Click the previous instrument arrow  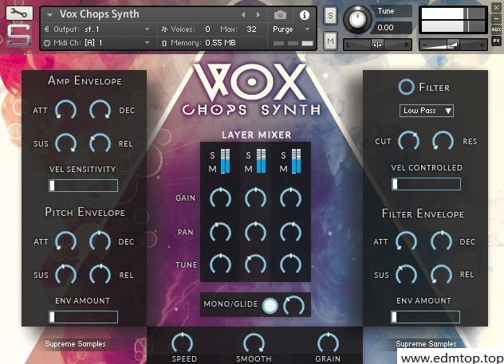[244, 14]
